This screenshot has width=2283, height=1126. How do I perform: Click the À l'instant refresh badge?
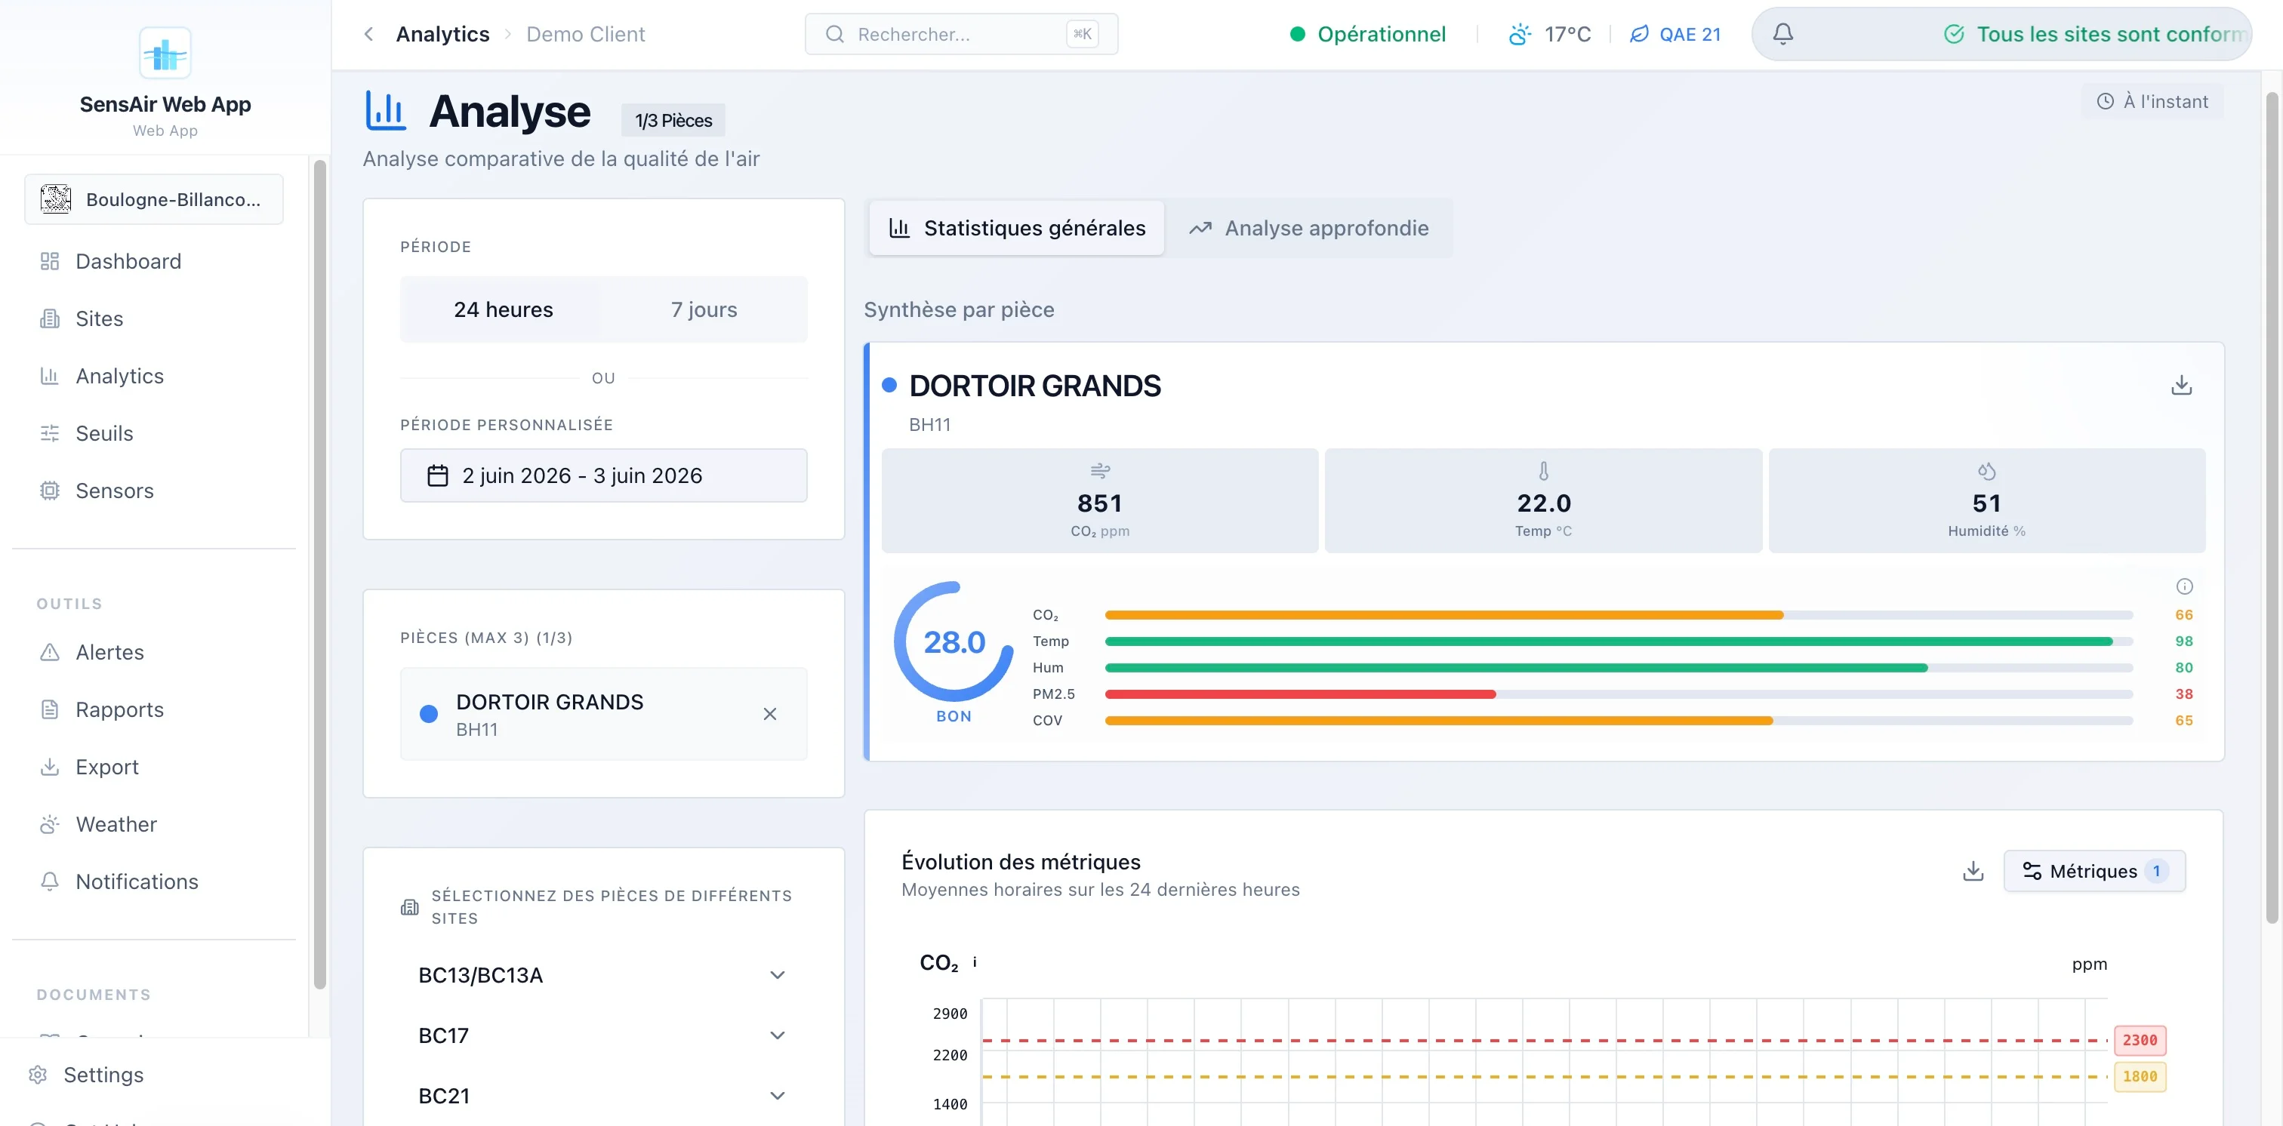(x=2152, y=101)
